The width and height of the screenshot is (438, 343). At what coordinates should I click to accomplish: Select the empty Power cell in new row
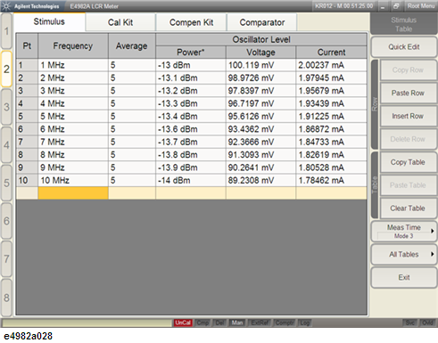click(191, 193)
